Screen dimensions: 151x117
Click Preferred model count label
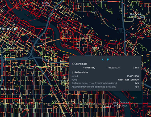point(94,83)
